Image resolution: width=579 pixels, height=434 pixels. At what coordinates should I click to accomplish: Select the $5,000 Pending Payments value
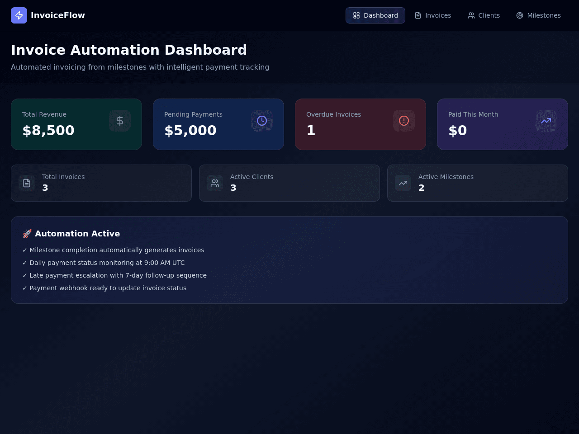pos(190,130)
